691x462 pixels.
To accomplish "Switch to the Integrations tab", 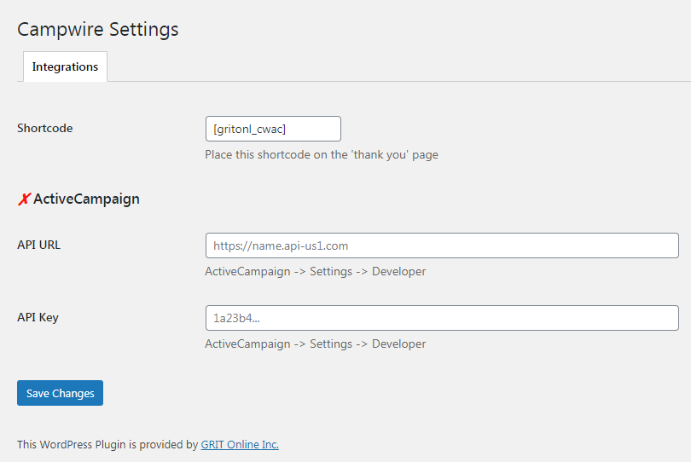I will click(x=65, y=66).
